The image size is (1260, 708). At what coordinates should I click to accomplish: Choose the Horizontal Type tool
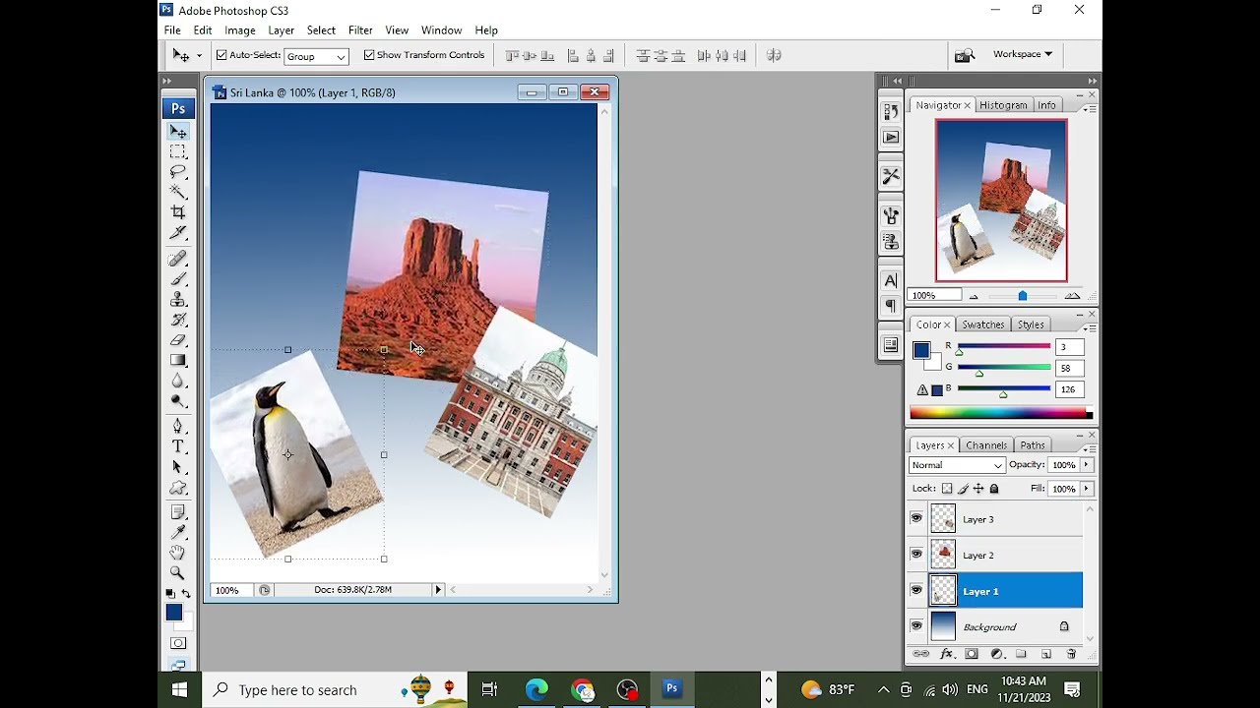(x=178, y=447)
